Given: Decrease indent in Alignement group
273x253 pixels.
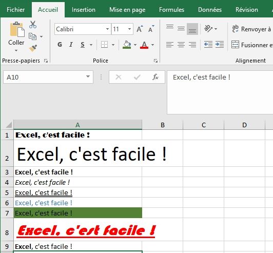Looking at the screenshot, I should tap(208, 45).
